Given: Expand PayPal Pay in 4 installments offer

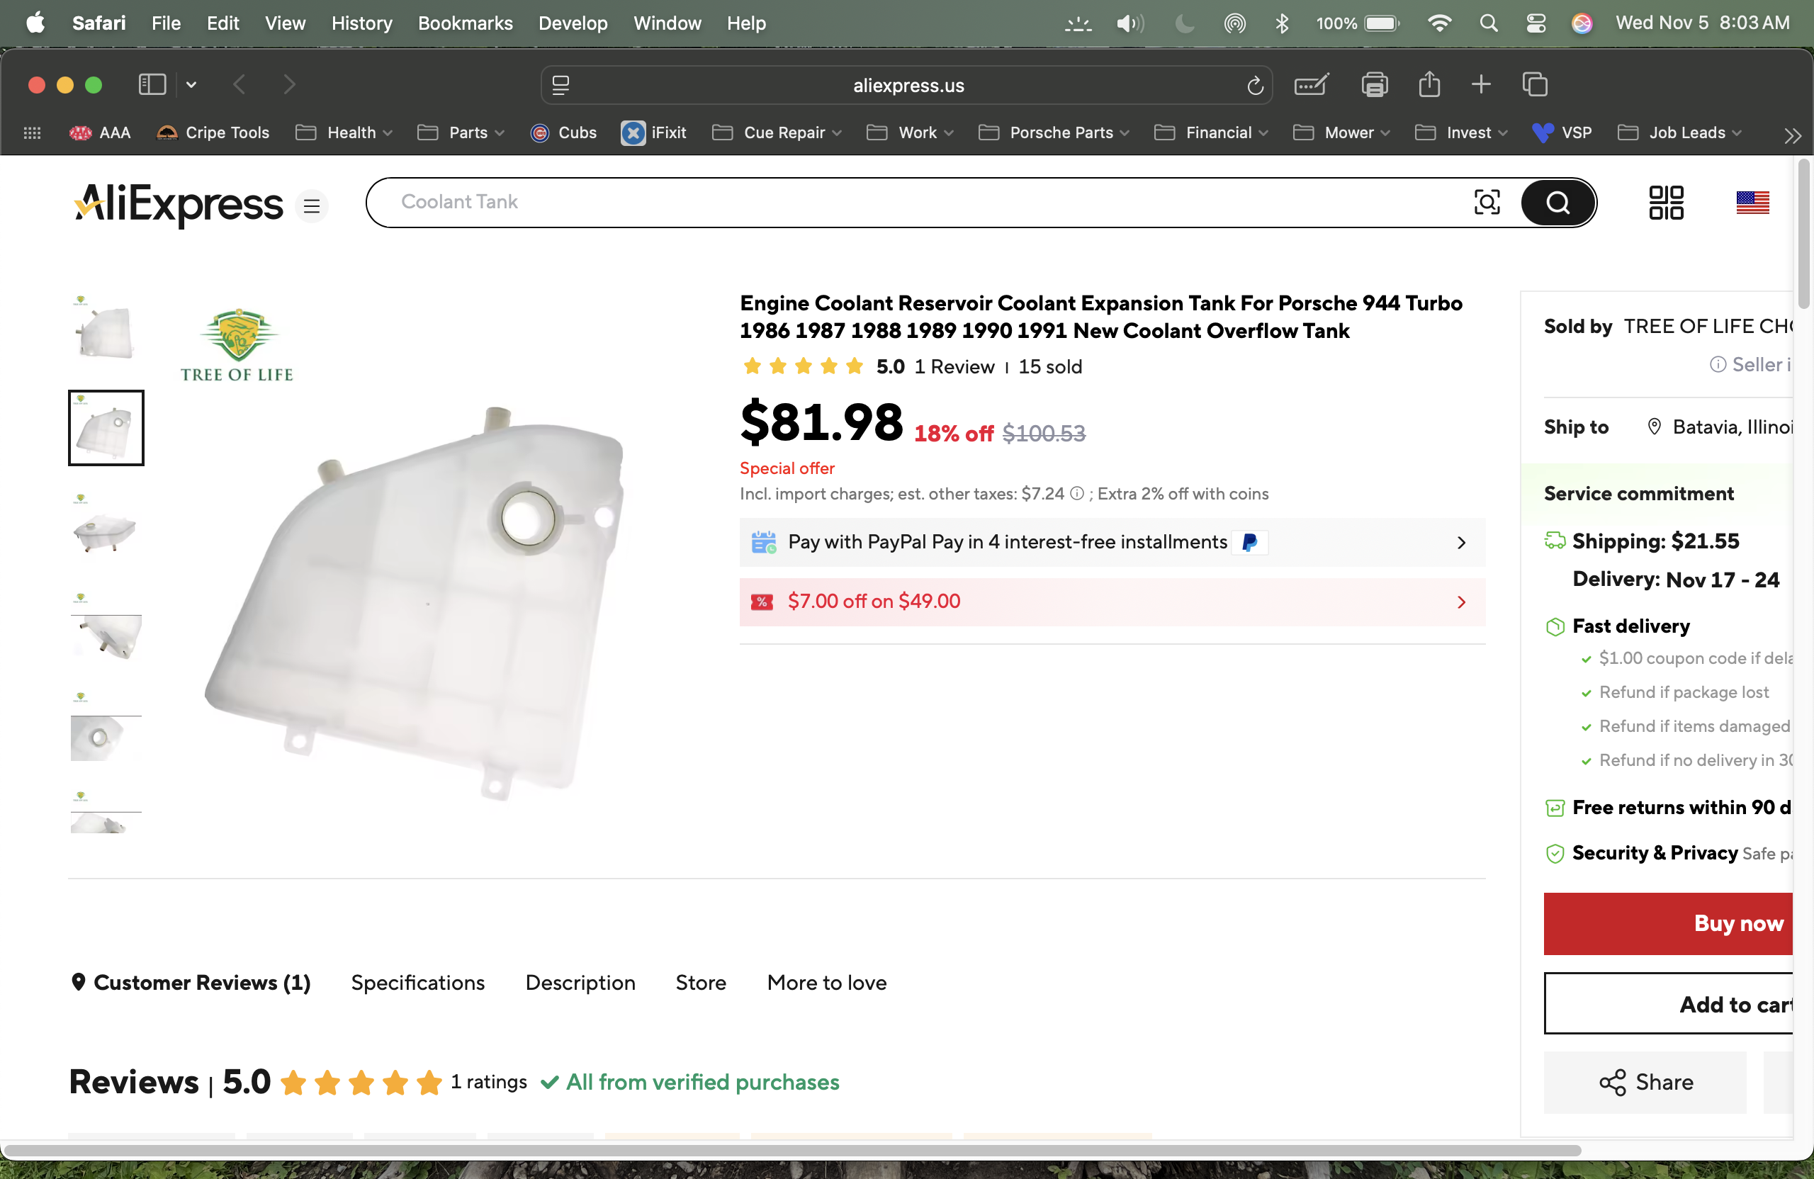Looking at the screenshot, I should tap(1112, 542).
